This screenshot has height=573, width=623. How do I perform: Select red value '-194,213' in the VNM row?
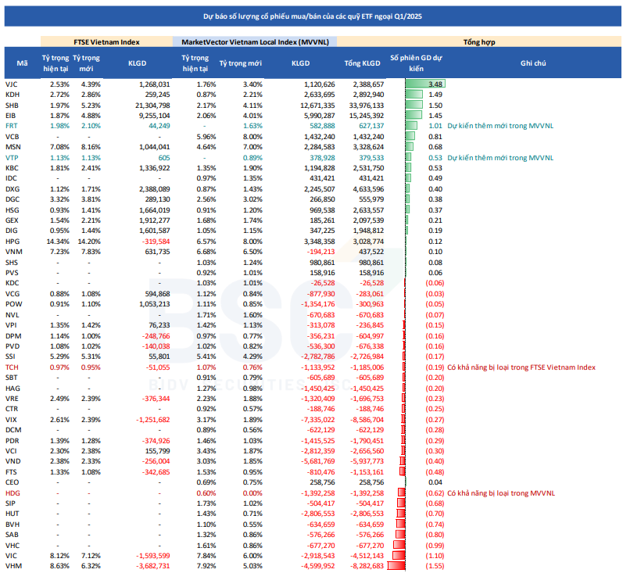click(x=320, y=252)
